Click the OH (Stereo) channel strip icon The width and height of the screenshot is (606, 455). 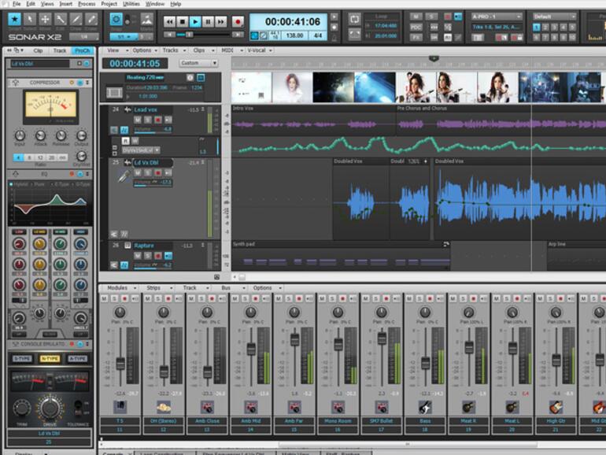(164, 407)
